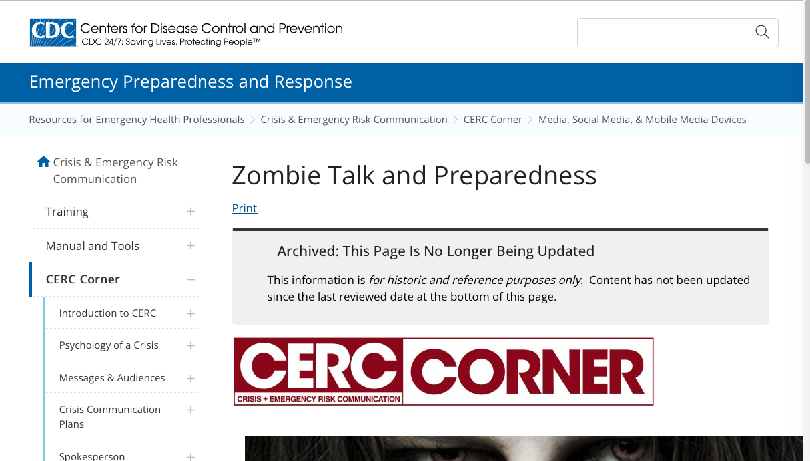
Task: Expand Psychology of a Crisis submenu
Action: (x=191, y=345)
